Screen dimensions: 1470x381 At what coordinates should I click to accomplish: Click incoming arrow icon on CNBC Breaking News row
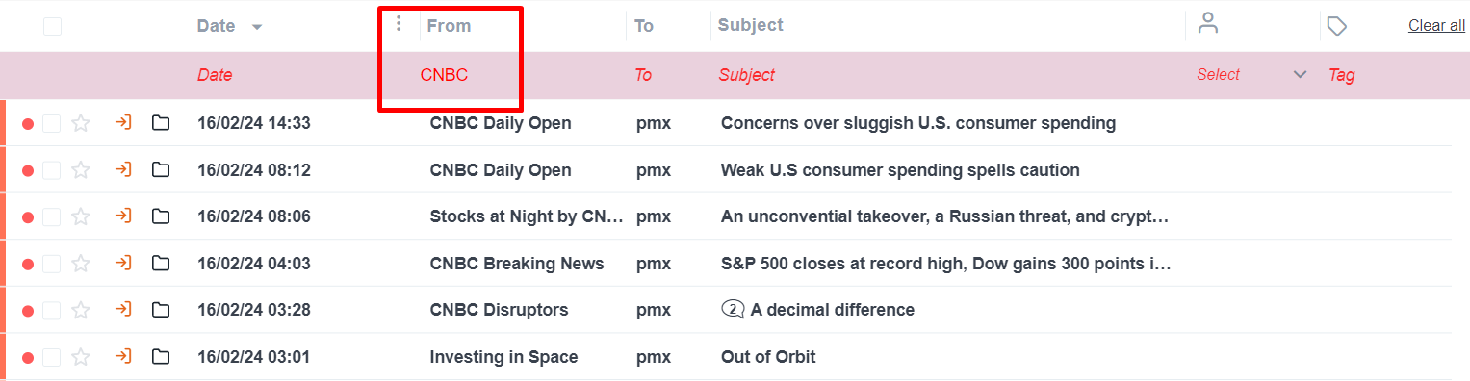tap(122, 263)
